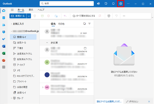Open the Groups app in left rail
The height and width of the screenshot is (104, 154).
click(4, 32)
